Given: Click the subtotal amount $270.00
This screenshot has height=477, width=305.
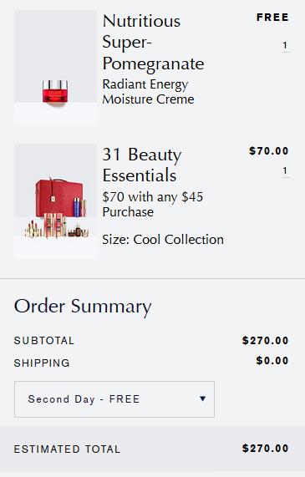Looking at the screenshot, I should [266, 341].
